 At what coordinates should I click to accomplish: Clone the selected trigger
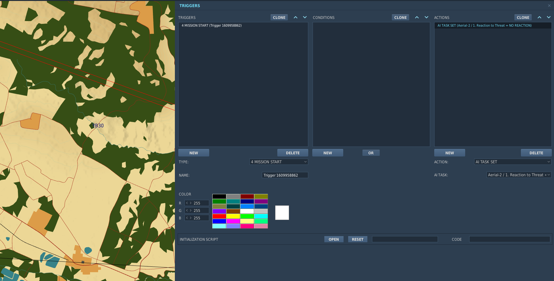click(279, 18)
